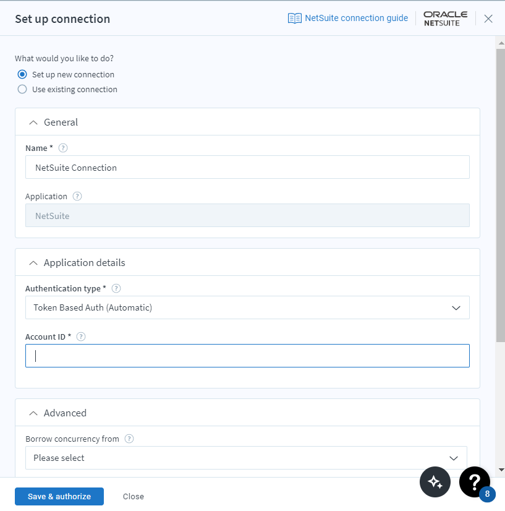
Task: Open the Authentication type dropdown
Action: 456,307
